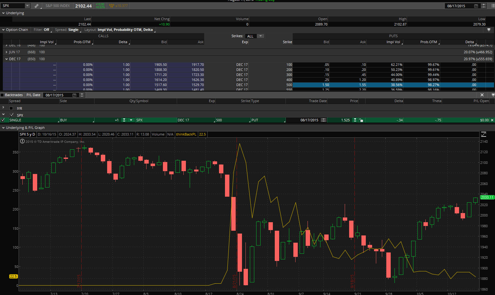Click the calls Impl Vol column header
This screenshot has height=295, width=495.
tap(47, 42)
